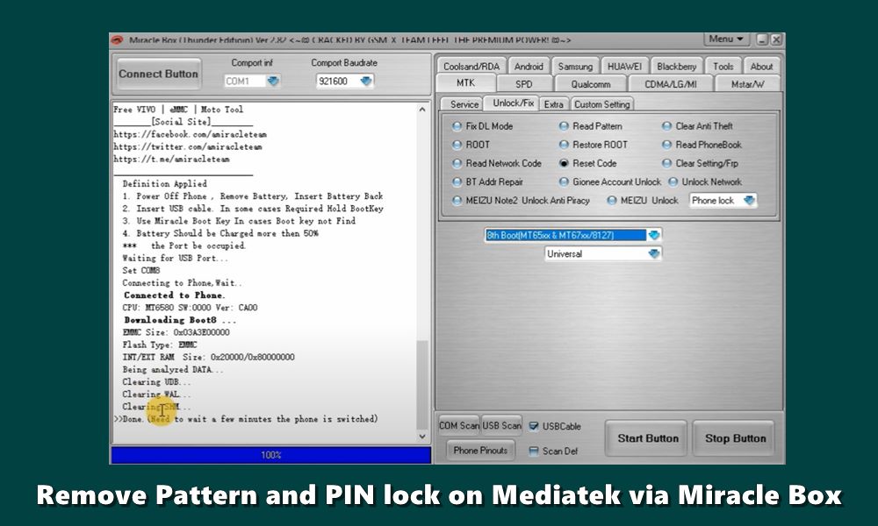The image size is (878, 526).
Task: Open the Extra sub-tab
Action: pyautogui.click(x=553, y=104)
